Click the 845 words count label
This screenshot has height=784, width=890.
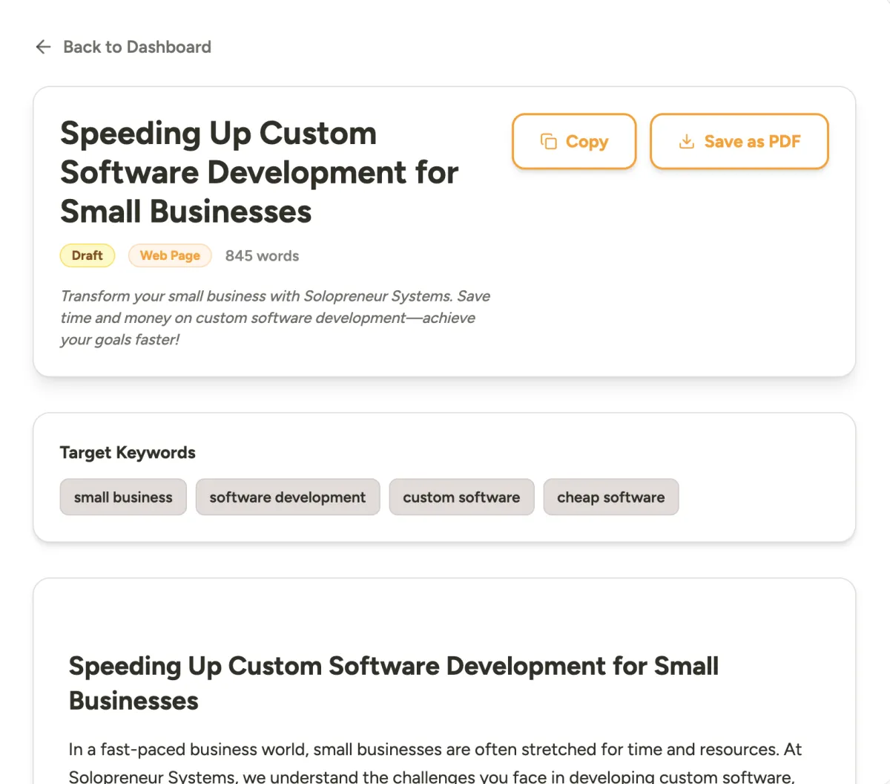[262, 255]
